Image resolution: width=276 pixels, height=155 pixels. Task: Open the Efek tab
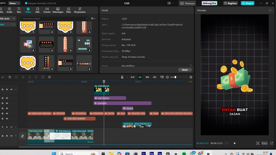37,10
